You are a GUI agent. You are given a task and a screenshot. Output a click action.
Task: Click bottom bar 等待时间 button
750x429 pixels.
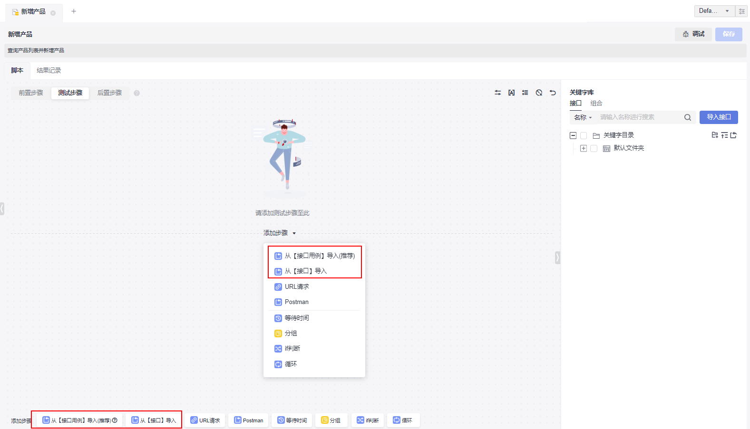coord(292,420)
